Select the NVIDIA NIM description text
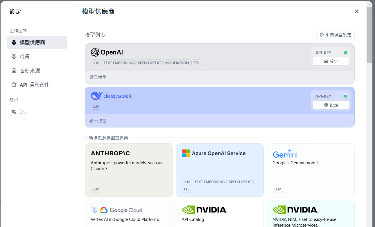The height and width of the screenshot is (227, 375). (304, 222)
